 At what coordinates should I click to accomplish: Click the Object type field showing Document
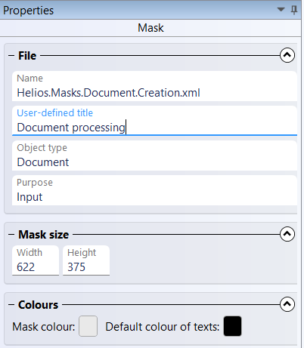pos(154,156)
